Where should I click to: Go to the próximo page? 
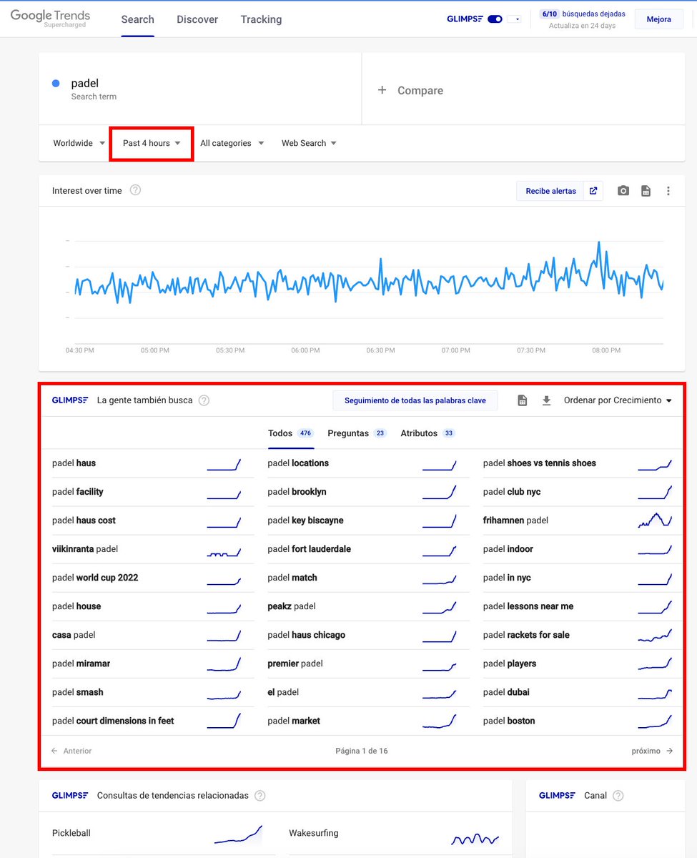tap(652, 751)
